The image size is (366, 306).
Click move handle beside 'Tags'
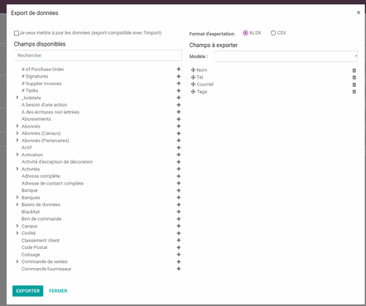click(x=193, y=92)
